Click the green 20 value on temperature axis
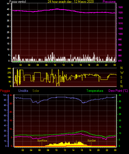Screen dimensions: 129x154 (x=120, y=120)
